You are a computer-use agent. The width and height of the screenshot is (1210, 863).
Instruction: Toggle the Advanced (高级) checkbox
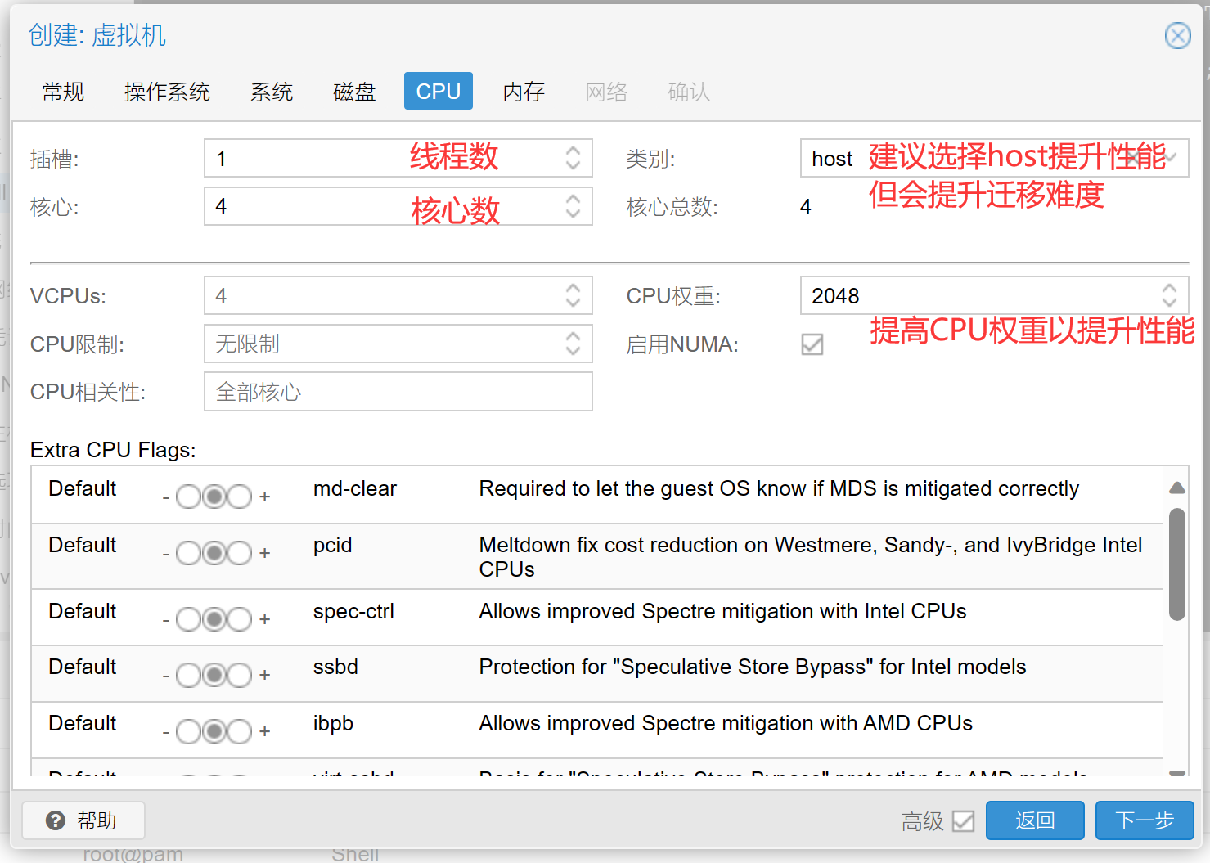tap(964, 820)
